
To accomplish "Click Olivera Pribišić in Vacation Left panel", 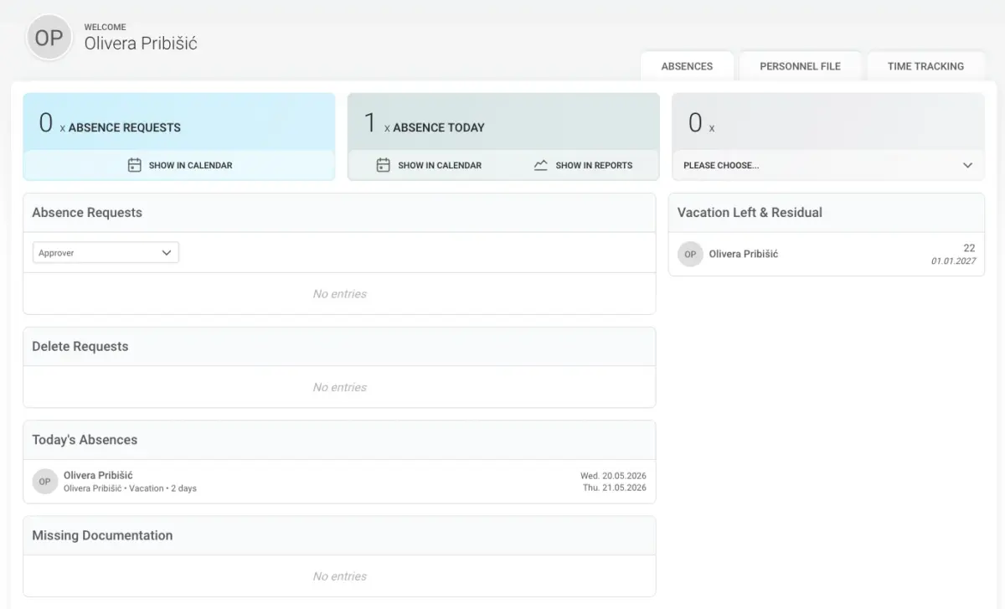I will tap(744, 254).
